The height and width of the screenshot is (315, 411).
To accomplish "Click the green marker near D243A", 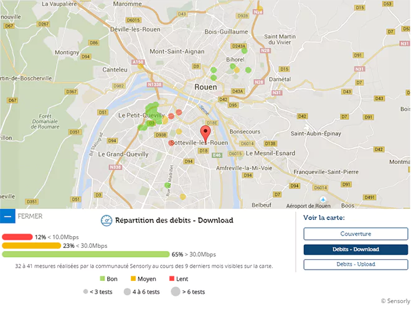I will [x=244, y=51].
